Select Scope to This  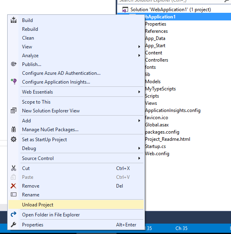(x=76, y=102)
